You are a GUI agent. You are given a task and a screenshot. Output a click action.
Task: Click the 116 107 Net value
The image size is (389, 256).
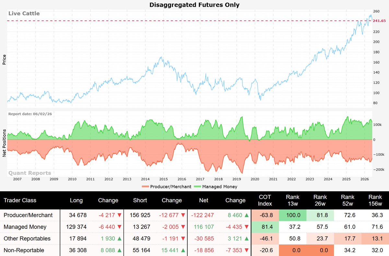pos(204,227)
